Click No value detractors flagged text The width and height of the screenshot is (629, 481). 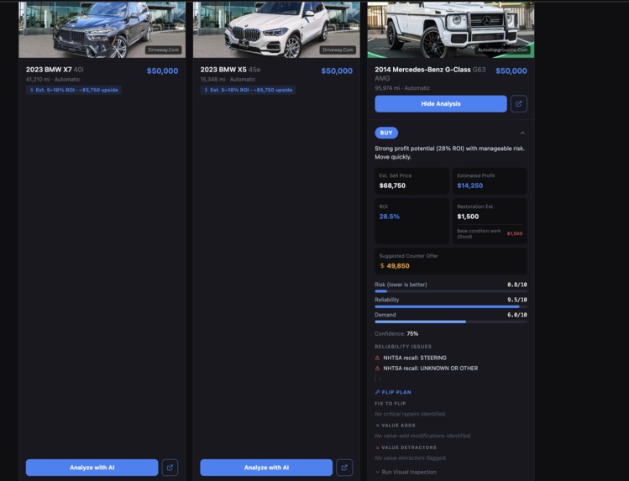(411, 457)
